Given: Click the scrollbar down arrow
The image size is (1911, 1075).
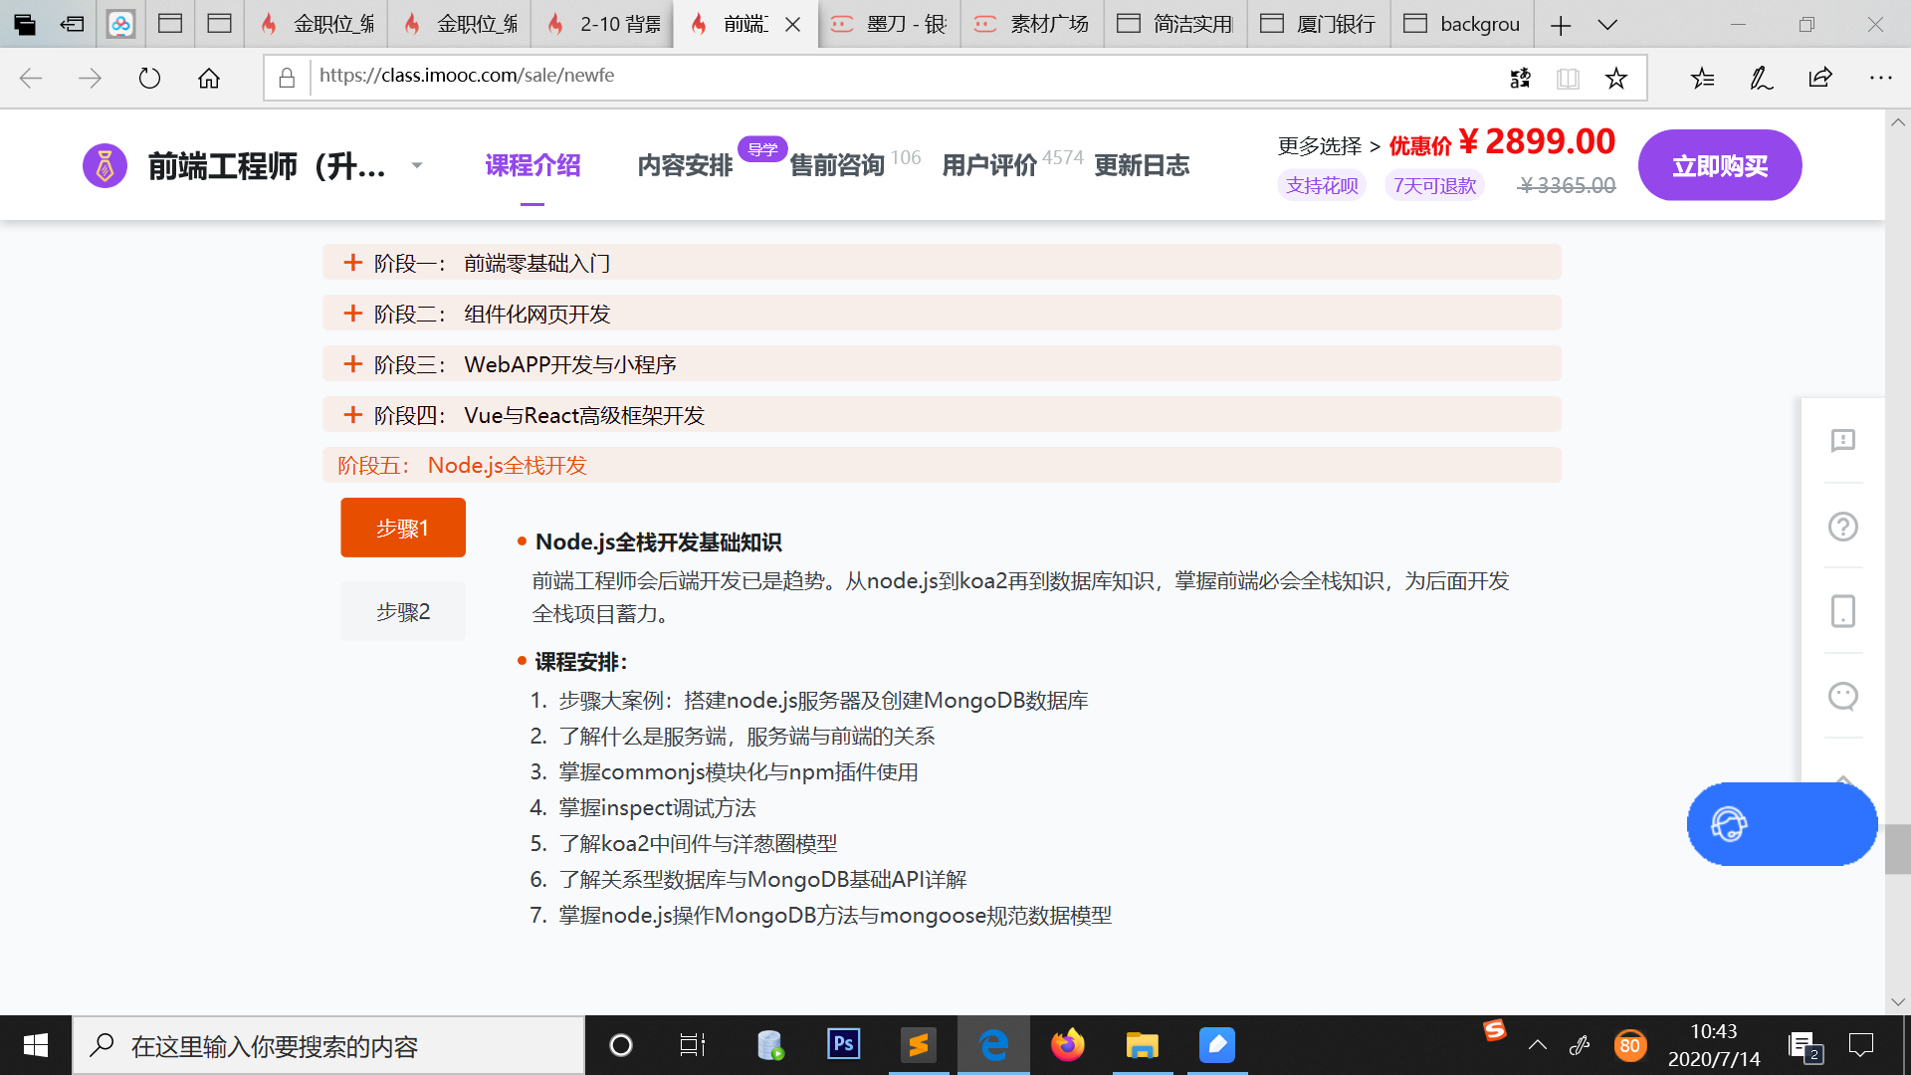Looking at the screenshot, I should [x=1897, y=1001].
